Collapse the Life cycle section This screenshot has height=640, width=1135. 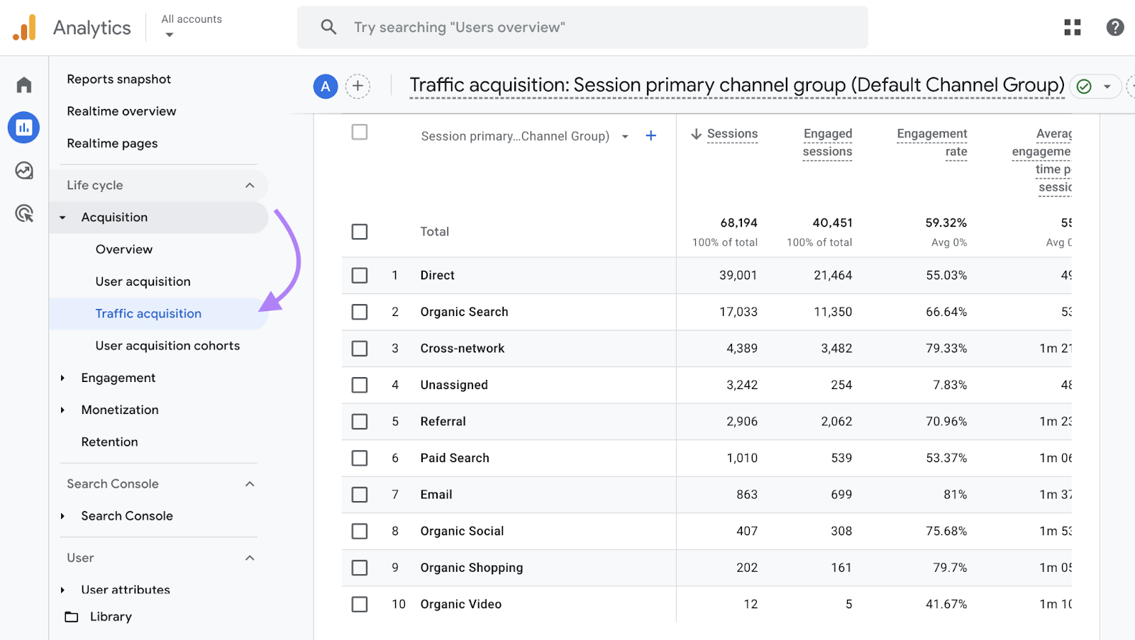click(249, 185)
